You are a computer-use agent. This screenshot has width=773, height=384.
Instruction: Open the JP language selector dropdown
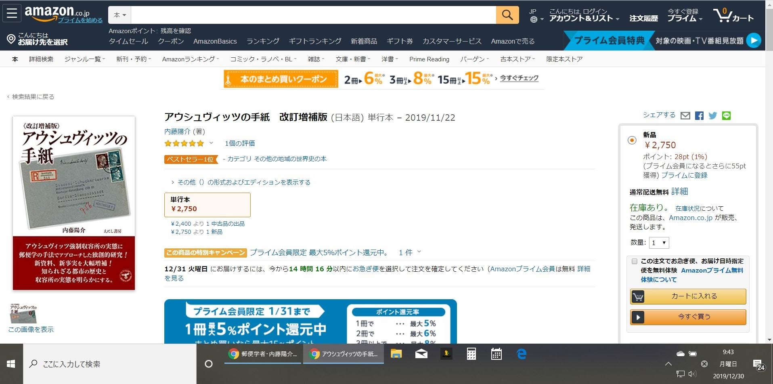[536, 15]
